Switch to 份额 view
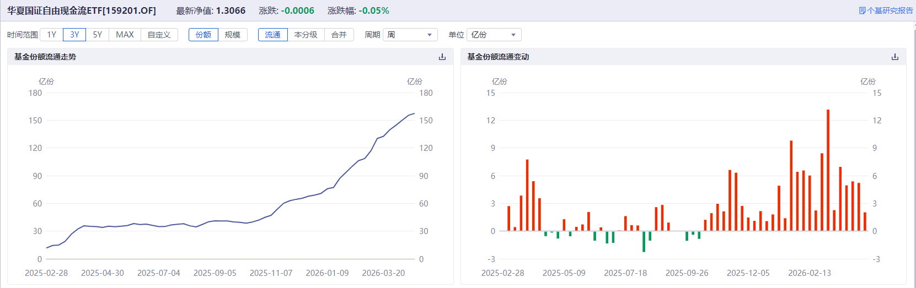916x288 pixels. (203, 35)
